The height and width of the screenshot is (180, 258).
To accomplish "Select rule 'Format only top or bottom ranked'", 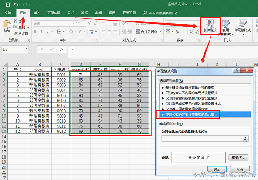I will (x=205, y=98).
